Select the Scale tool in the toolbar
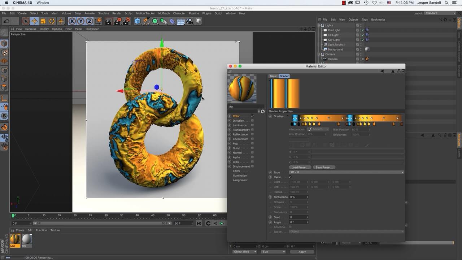The height and width of the screenshot is (260, 462). pos(43,21)
